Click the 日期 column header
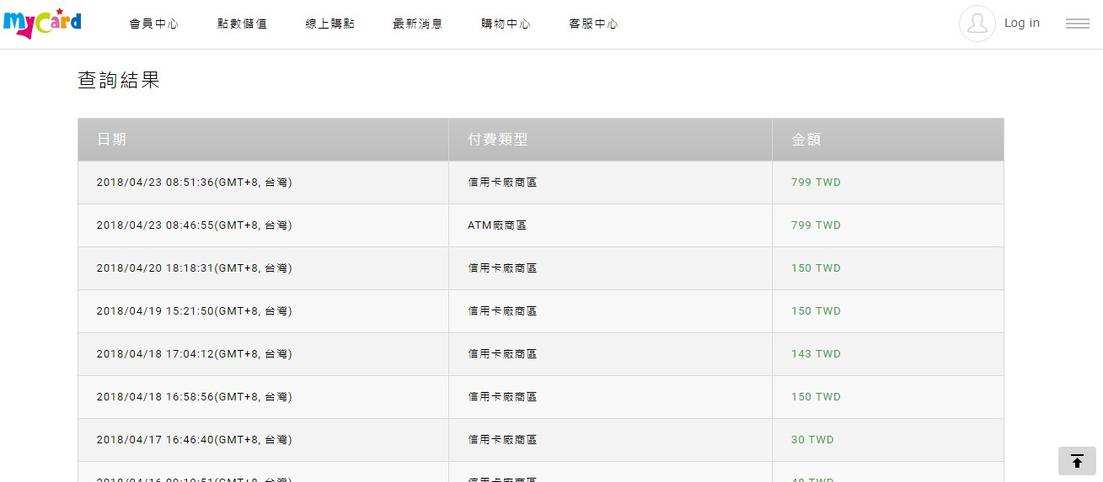The image size is (1103, 482). (112, 140)
